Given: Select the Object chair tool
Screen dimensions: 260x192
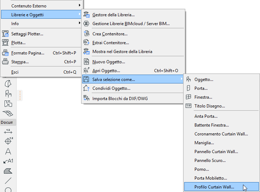Looking at the screenshot, I should tap(8, 94).
